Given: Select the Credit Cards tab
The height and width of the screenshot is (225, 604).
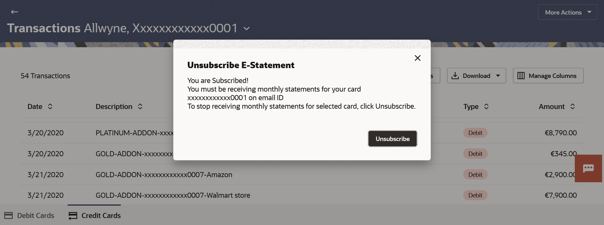Looking at the screenshot, I should 94,215.
